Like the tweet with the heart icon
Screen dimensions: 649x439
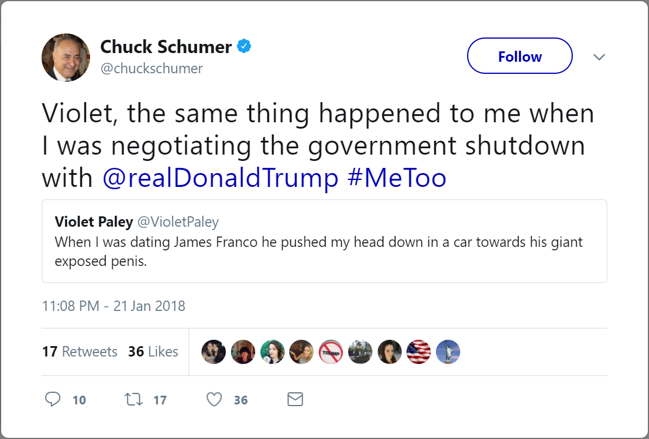point(214,399)
